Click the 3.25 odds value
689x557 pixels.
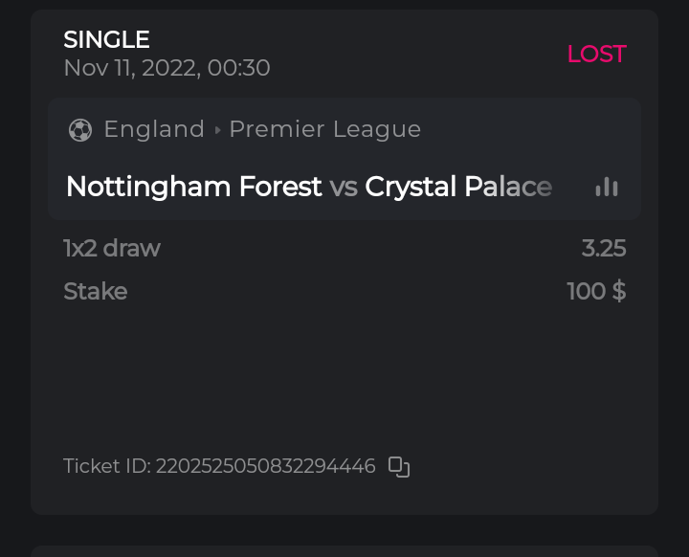click(604, 249)
